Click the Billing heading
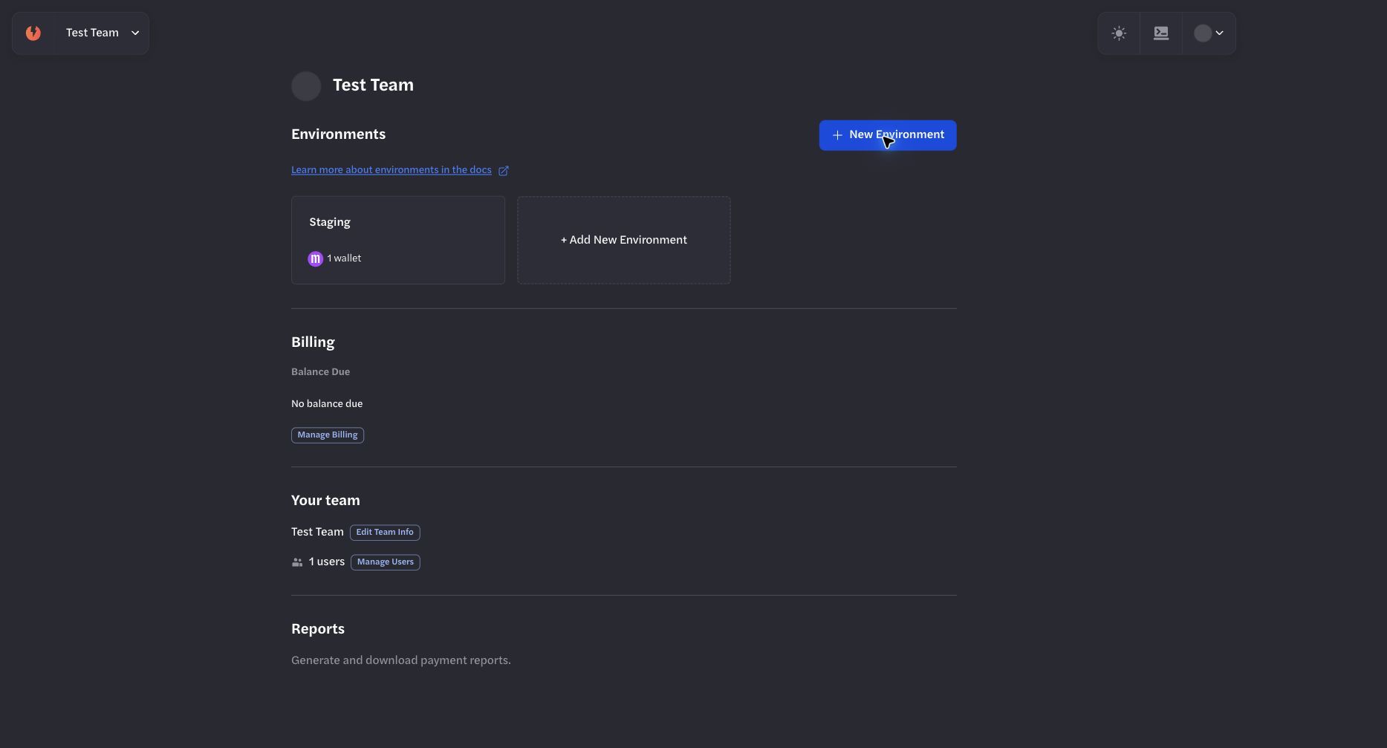This screenshot has width=1387, height=748. (x=313, y=342)
